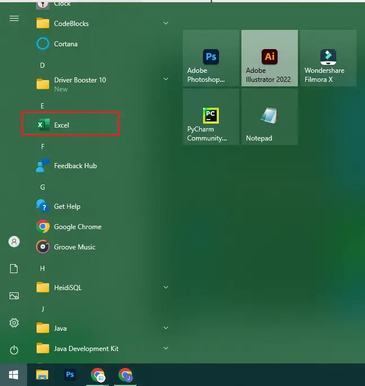Click the CodeBlocks folder name
The image size is (365, 386).
coord(72,24)
